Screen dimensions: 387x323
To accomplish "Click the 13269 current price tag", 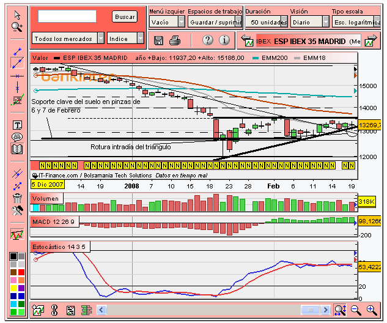I will pos(369,125).
